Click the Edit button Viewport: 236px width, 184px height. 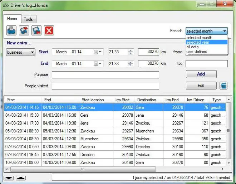[x=201, y=86]
